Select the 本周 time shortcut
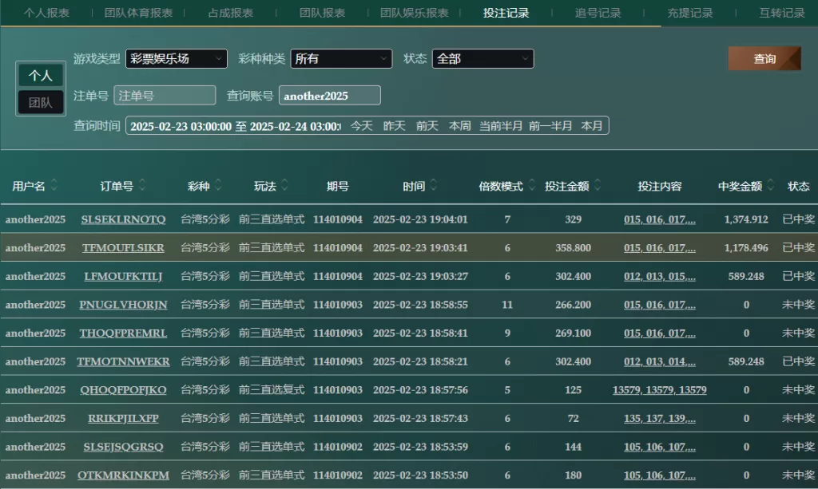 (460, 126)
